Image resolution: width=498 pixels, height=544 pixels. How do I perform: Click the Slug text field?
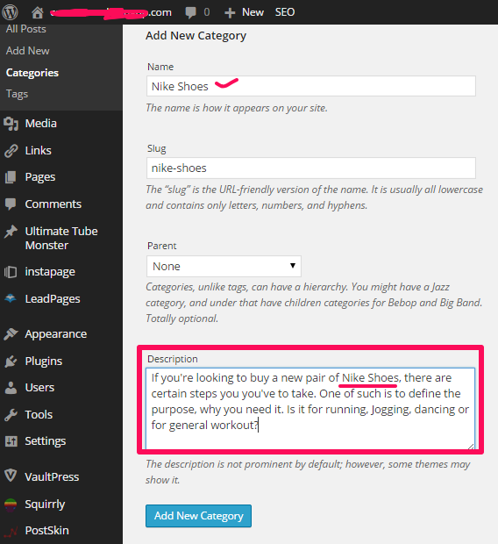point(311,168)
